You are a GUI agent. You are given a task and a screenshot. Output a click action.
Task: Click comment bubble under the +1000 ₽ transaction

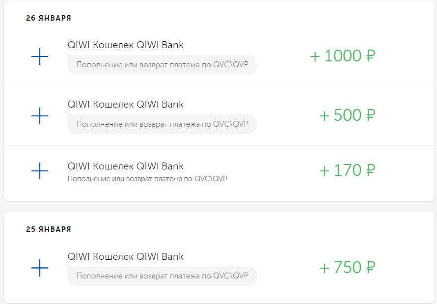[x=162, y=65]
